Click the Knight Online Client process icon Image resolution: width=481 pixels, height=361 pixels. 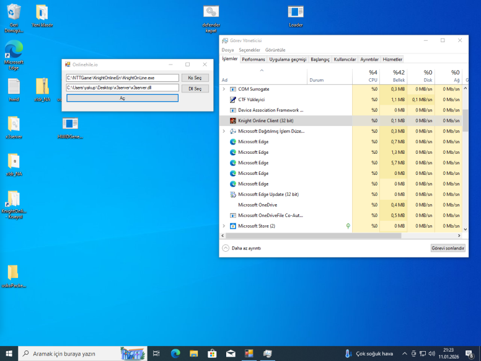pos(233,120)
